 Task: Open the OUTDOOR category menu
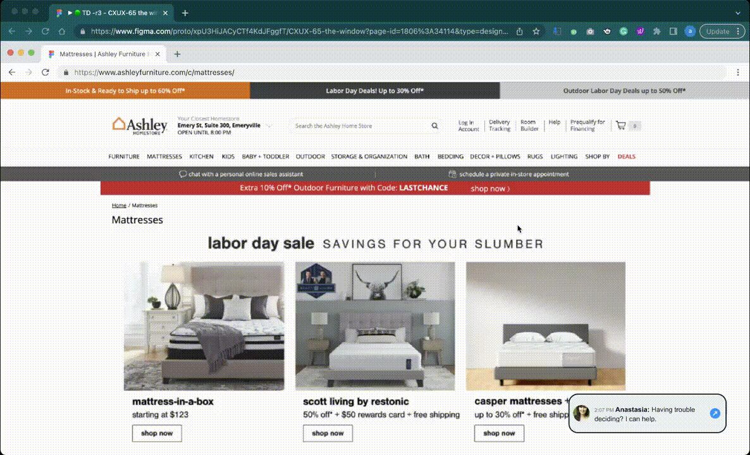(310, 156)
